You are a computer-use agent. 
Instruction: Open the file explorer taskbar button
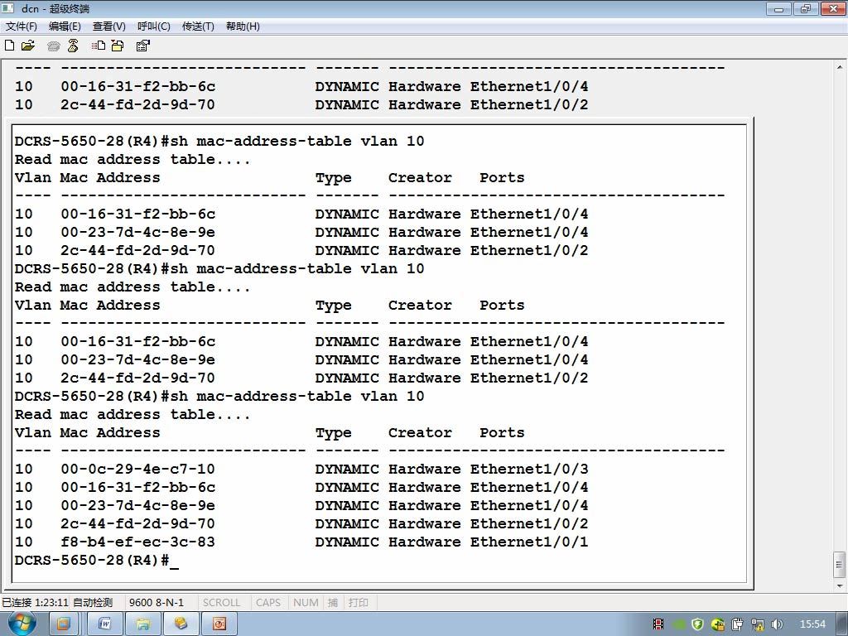click(x=142, y=624)
